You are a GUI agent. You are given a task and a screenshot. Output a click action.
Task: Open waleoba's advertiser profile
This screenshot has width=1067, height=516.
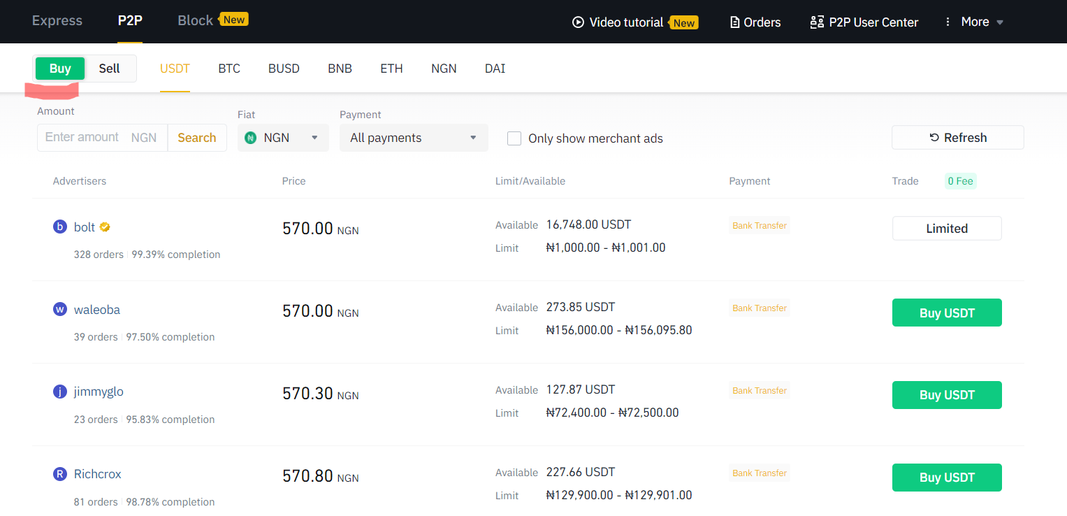tap(97, 310)
